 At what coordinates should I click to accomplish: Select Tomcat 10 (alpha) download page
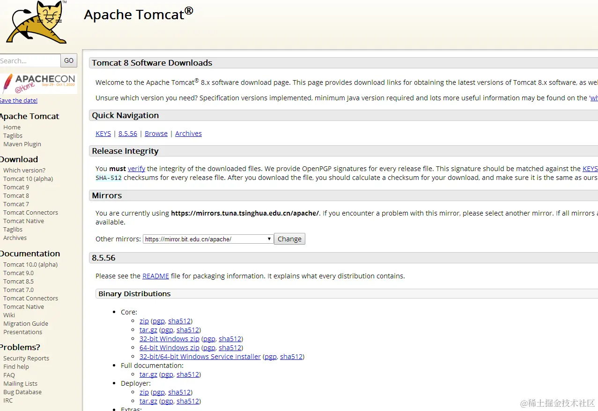(28, 179)
